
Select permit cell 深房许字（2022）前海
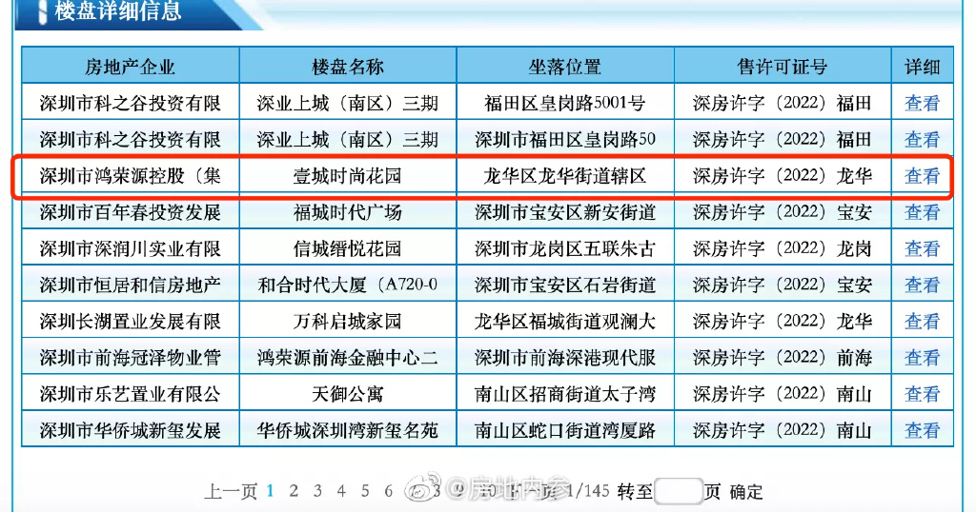click(783, 358)
